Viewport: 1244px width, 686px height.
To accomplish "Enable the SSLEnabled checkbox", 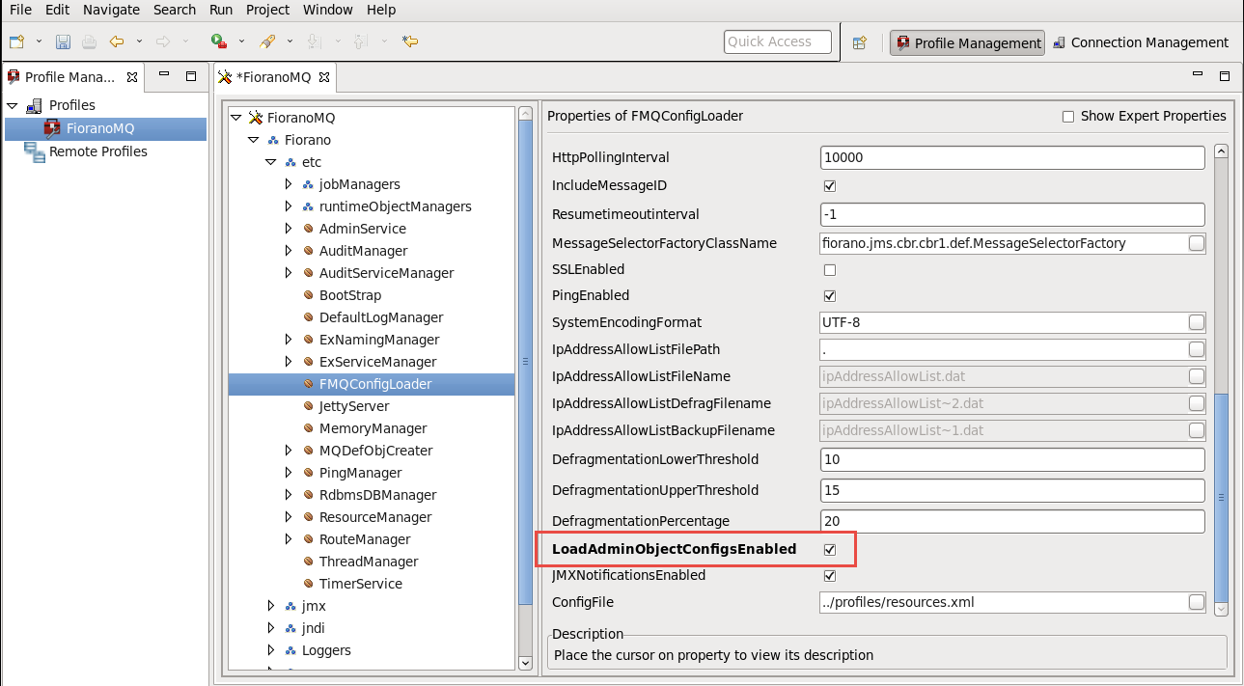I will click(829, 270).
